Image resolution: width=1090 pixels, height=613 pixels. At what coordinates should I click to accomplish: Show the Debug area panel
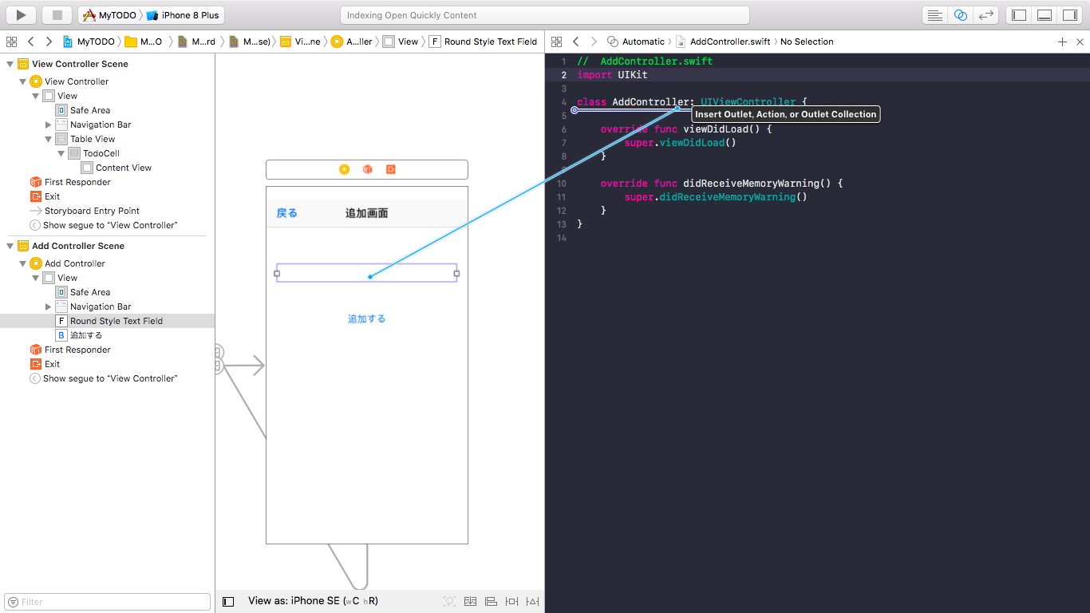[1044, 14]
